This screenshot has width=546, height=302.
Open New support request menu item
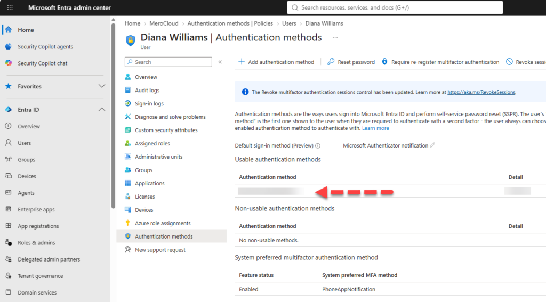[x=160, y=250]
